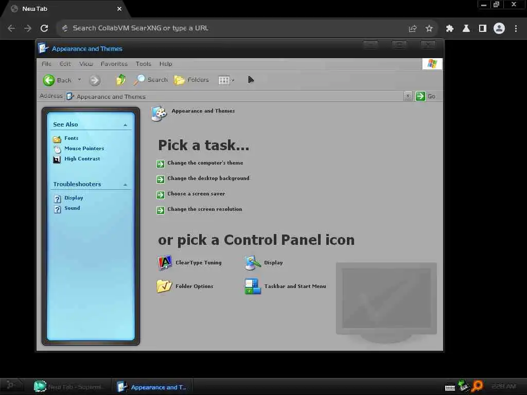Viewport: 527px width, 395px height.
Task: Collapse the See Also section
Action: click(126, 125)
